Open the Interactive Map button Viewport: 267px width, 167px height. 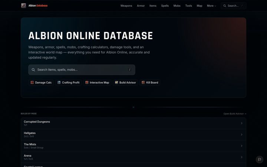(x=97, y=82)
